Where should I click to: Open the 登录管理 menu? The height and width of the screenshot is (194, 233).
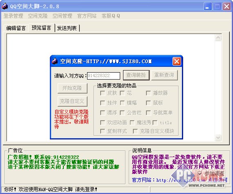(x=13, y=16)
